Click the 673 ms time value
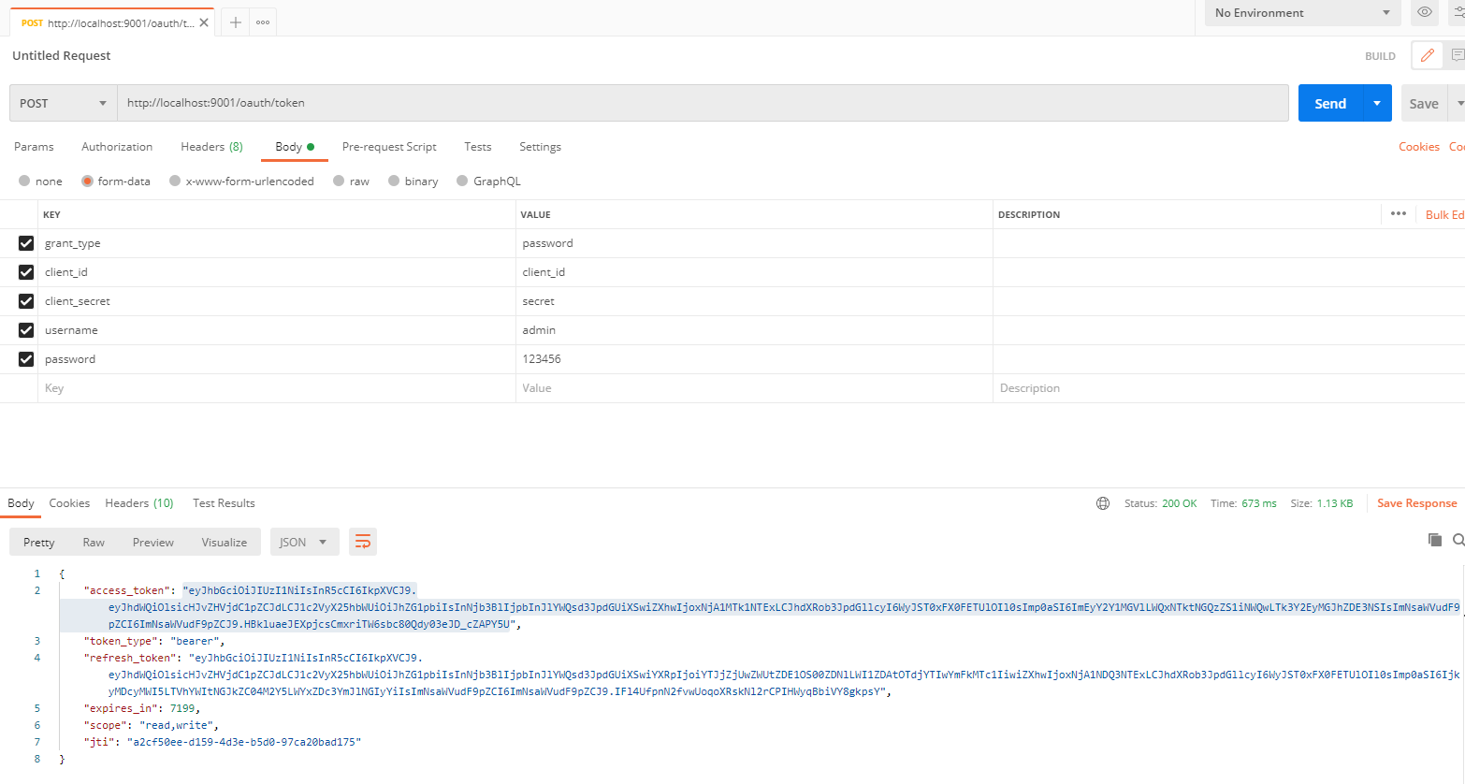Image resolution: width=1465 pixels, height=784 pixels. click(1259, 503)
